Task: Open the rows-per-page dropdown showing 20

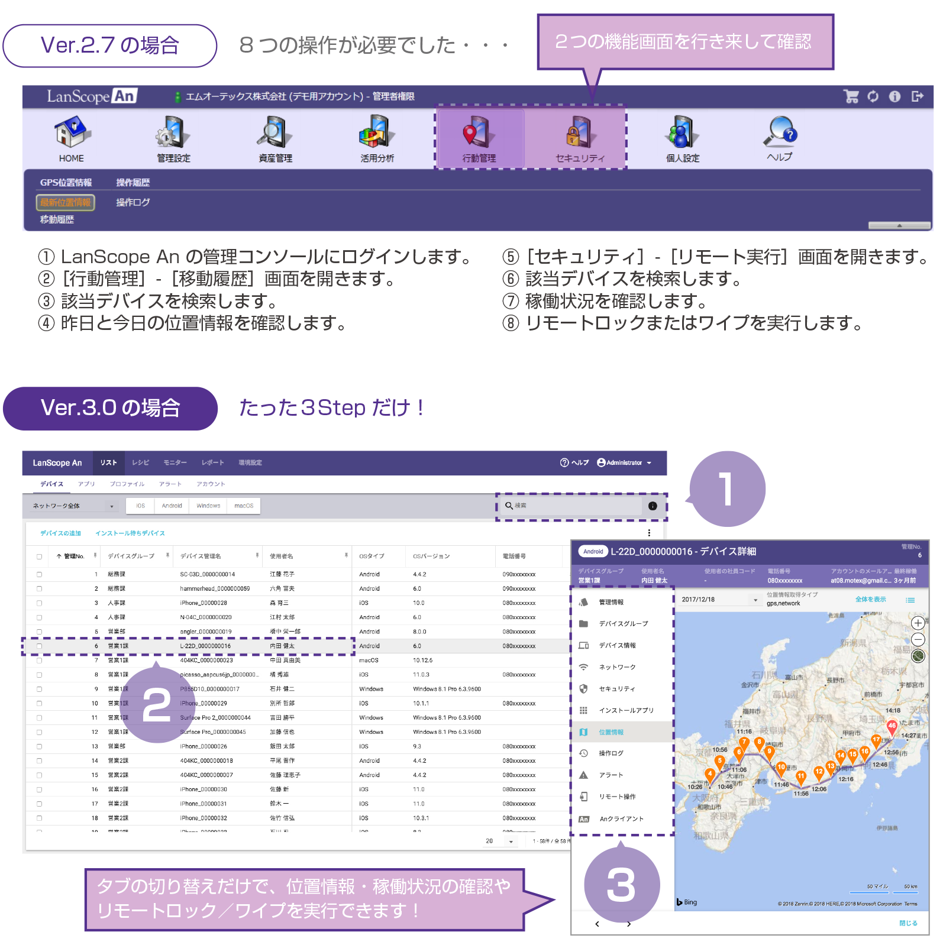Action: point(500,841)
